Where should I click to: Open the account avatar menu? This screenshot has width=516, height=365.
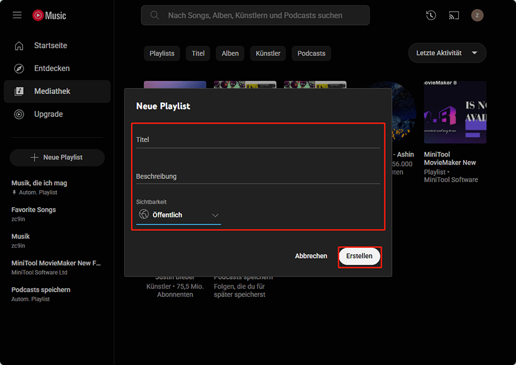pyautogui.click(x=477, y=15)
